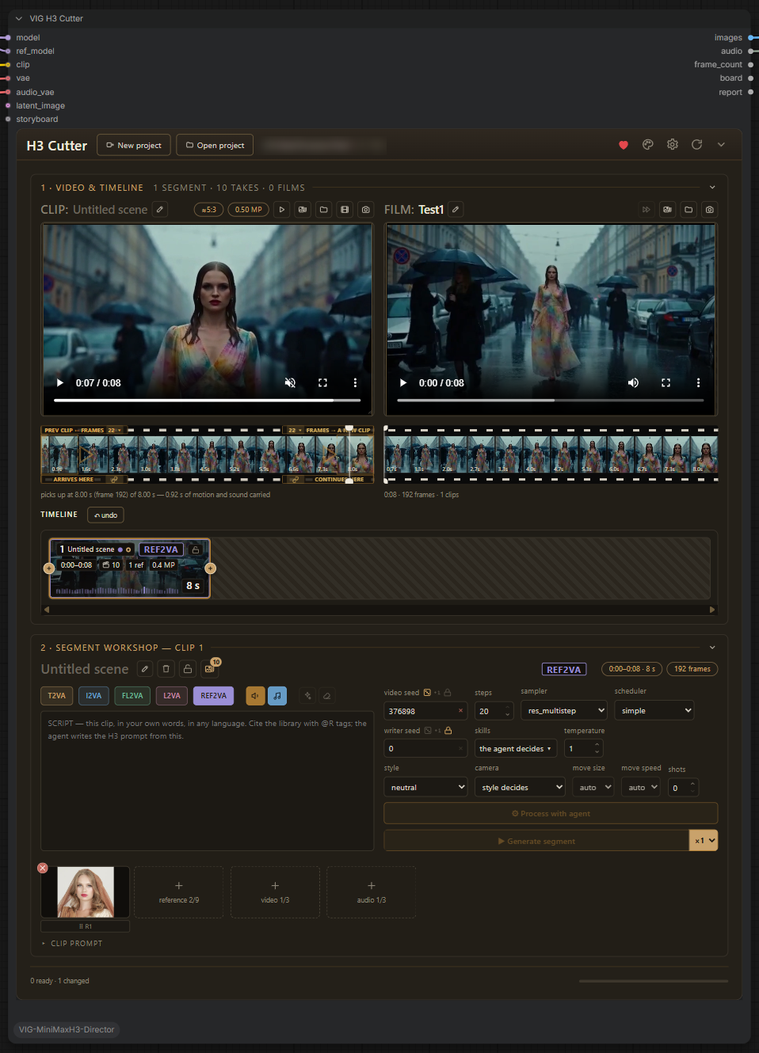Click the magic sparkle icon above script
The image size is (759, 1053).
(307, 696)
